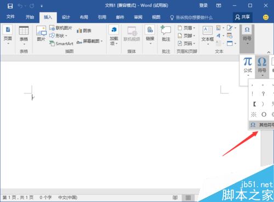Click the 联机视频 (Online Video) icon

[x=132, y=33]
